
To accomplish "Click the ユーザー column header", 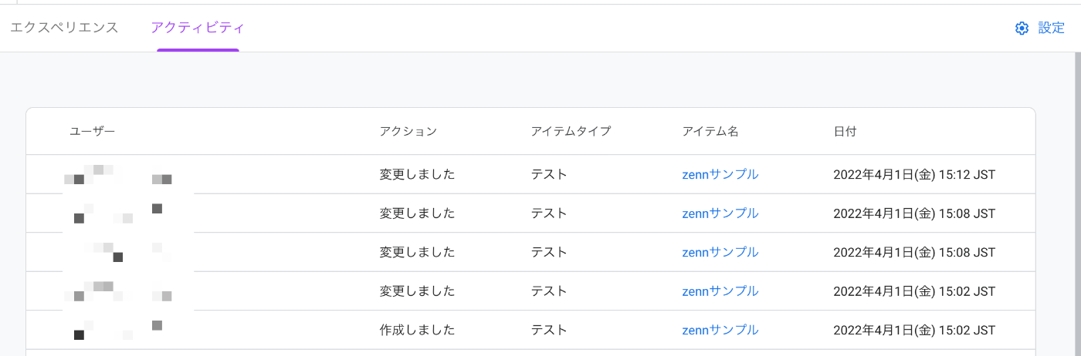I will point(93,132).
